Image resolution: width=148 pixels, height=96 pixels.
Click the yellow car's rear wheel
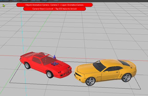tap(126, 78)
